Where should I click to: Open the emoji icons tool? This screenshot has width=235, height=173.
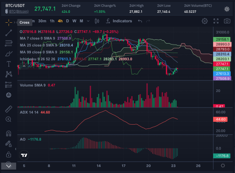point(9,95)
